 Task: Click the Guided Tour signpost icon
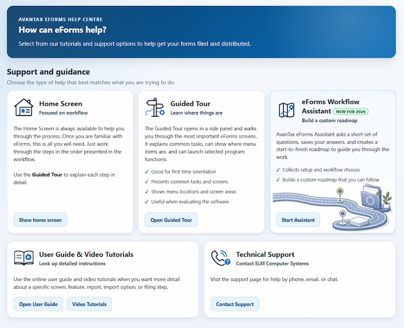pos(155,107)
